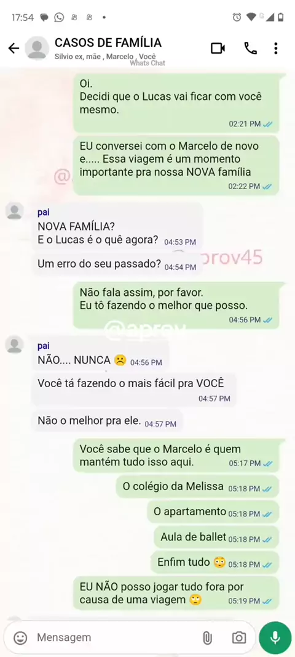The image size is (295, 657).
Task: Tap the WhatsApp notification icon in status bar
Action: (60, 17)
